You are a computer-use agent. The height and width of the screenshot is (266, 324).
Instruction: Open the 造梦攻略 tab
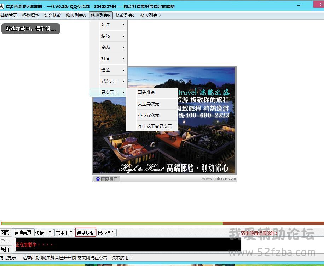pyautogui.click(x=85, y=232)
